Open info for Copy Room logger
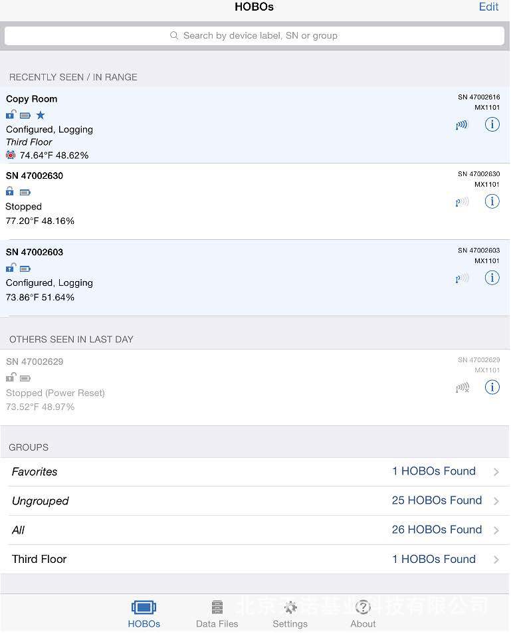 pyautogui.click(x=492, y=124)
